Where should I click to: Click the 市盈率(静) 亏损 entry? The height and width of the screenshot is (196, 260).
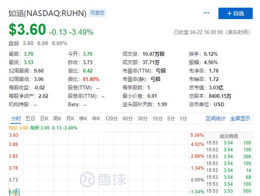coord(141,79)
